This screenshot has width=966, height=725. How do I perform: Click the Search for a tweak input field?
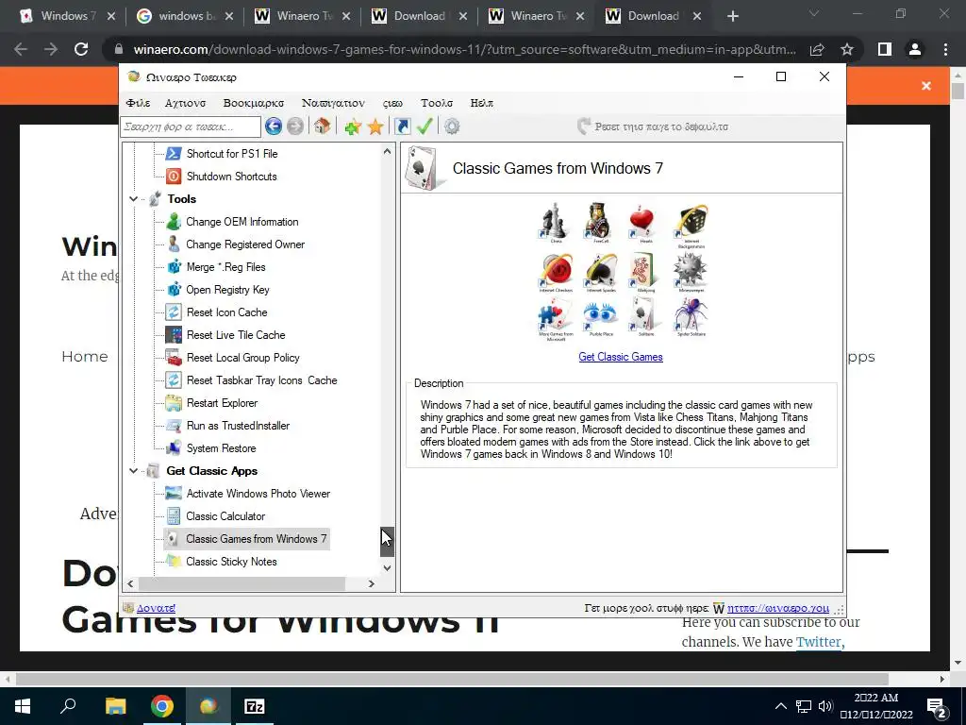[191, 126]
